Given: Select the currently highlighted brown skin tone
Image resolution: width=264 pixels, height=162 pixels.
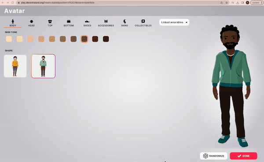Looking at the screenshot, I should click(84, 39).
